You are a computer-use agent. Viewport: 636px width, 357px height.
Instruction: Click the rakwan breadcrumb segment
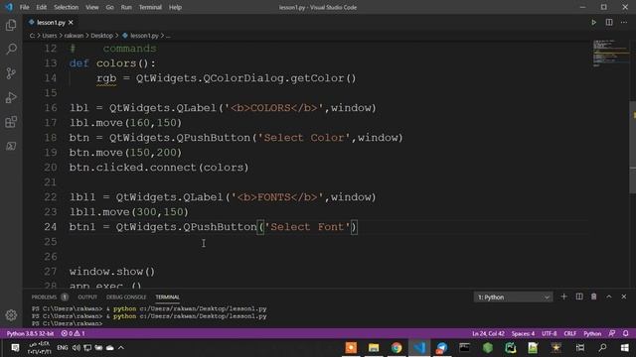(x=74, y=36)
